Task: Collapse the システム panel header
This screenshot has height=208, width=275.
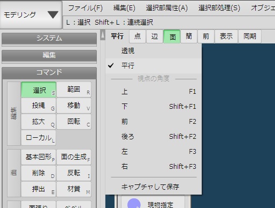Action: [49, 39]
